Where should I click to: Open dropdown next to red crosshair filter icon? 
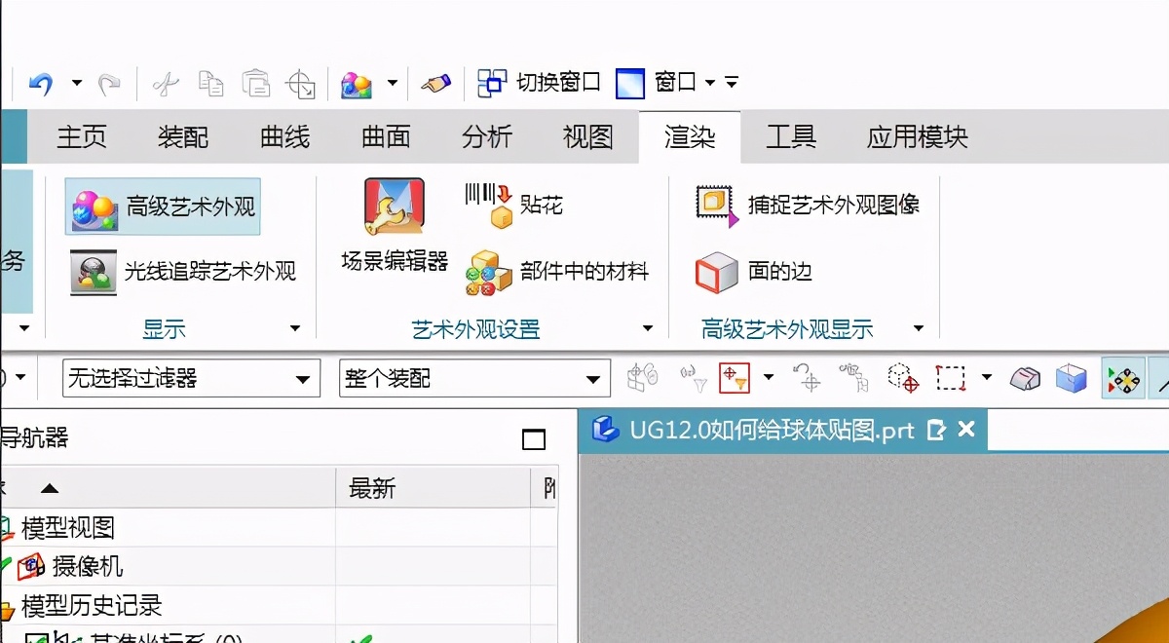769,377
